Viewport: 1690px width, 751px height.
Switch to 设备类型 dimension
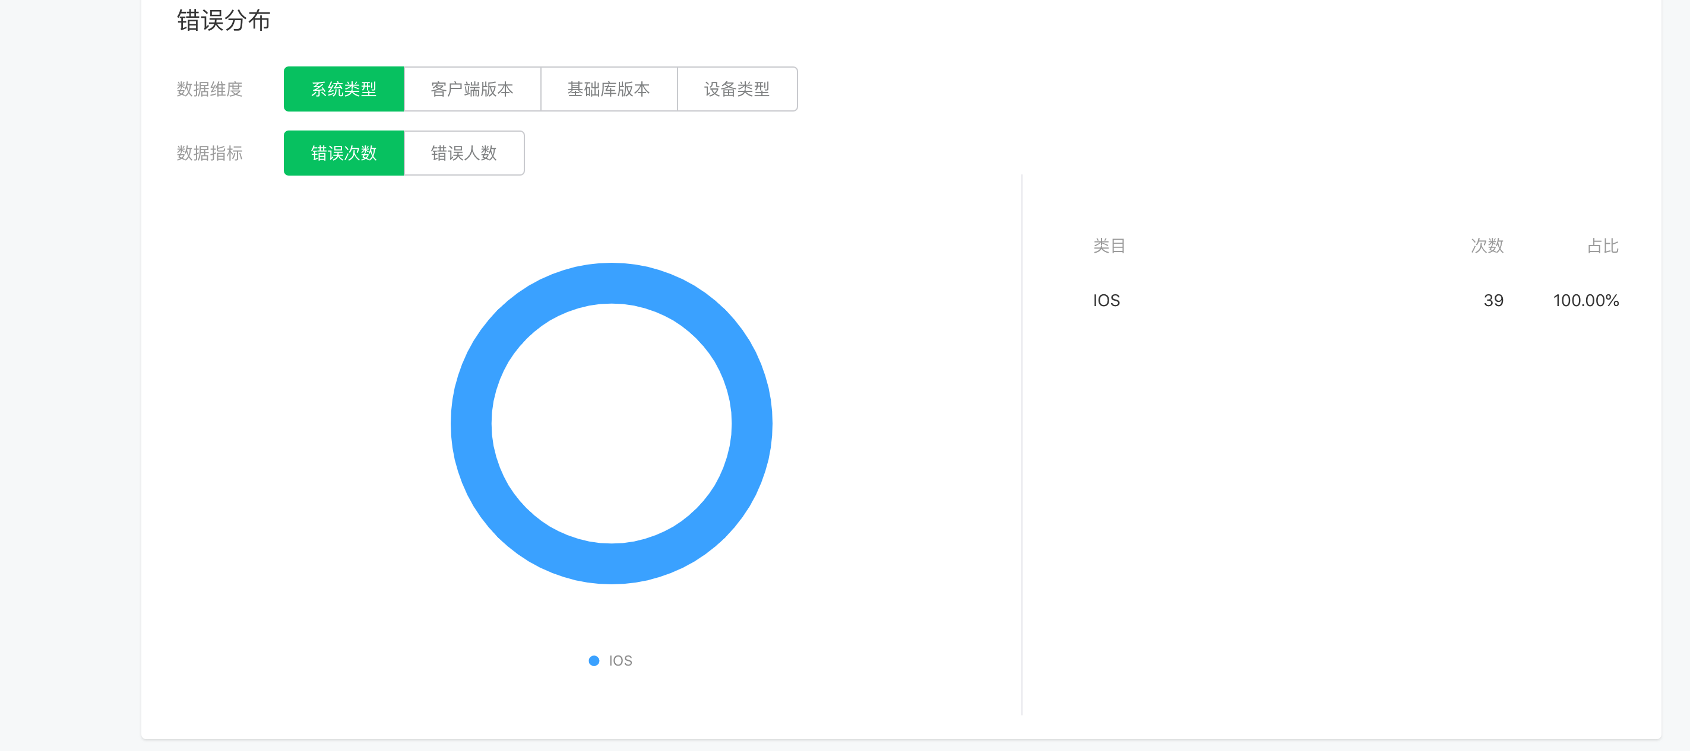click(x=736, y=88)
